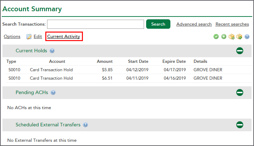Click the Type column header

coord(11,61)
